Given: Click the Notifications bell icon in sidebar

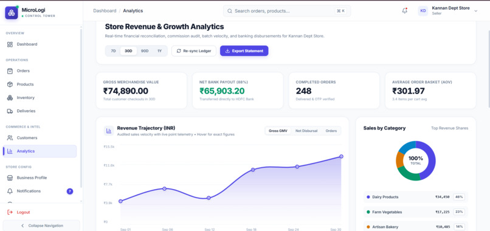Looking at the screenshot, I should [10, 191].
